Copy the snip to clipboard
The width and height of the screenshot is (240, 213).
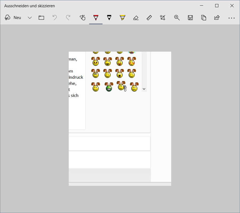[204, 18]
